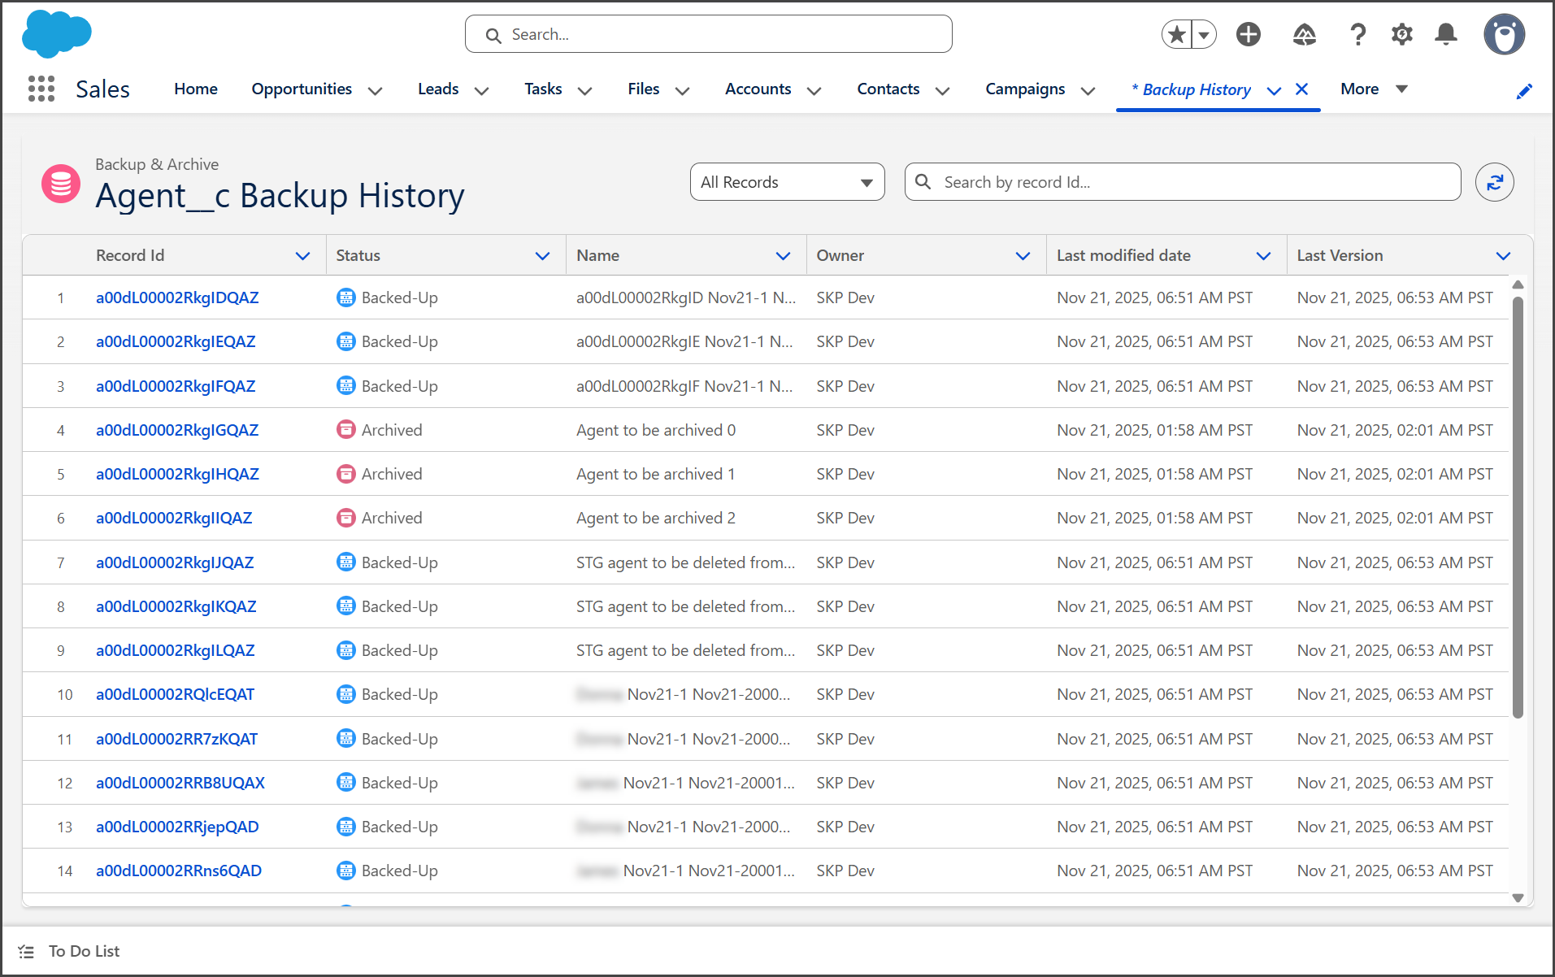Open the To Do List utility

pyautogui.click(x=84, y=951)
